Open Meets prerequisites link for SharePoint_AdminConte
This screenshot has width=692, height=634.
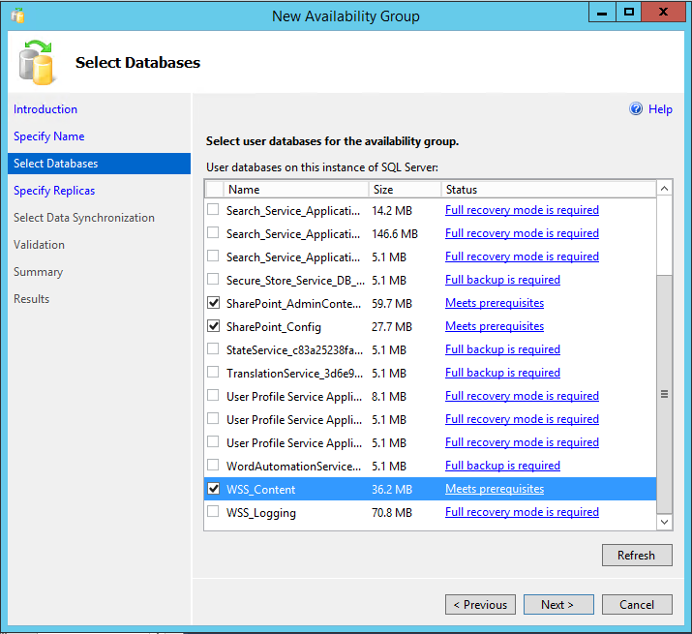coord(495,303)
